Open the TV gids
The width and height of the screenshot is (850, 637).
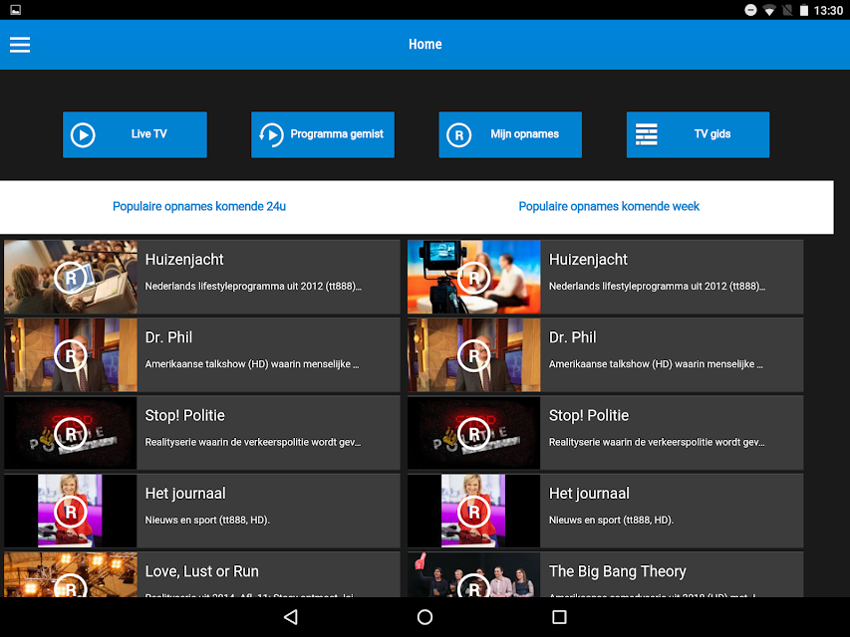click(x=698, y=135)
